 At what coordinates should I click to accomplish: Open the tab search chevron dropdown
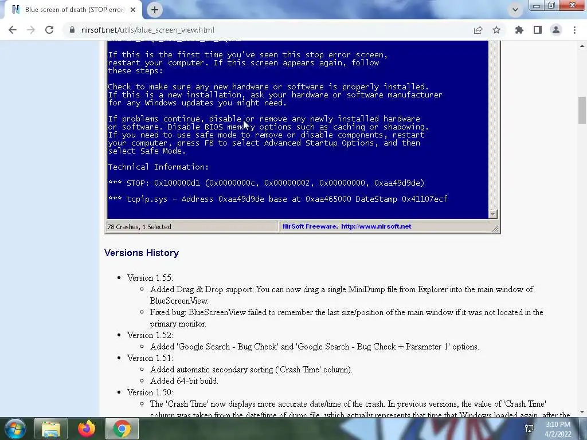(x=515, y=10)
